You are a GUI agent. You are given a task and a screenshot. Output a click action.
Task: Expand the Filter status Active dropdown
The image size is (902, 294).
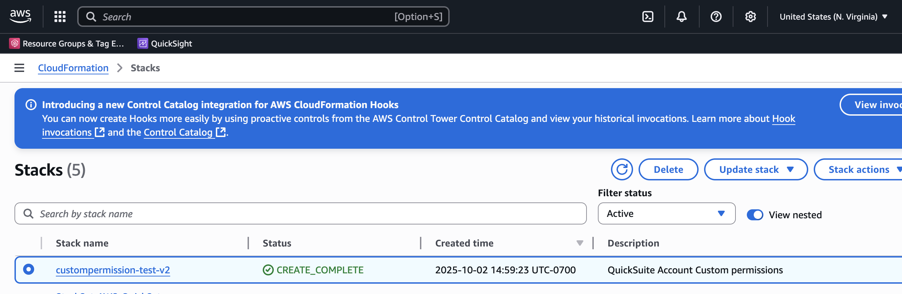(666, 213)
